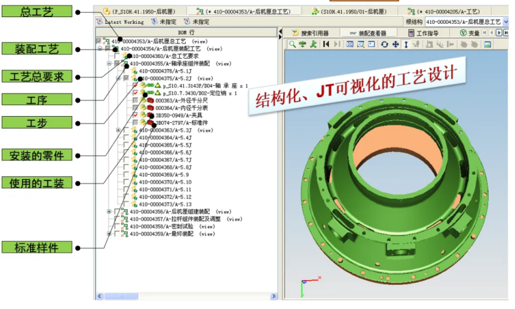
Task: Jump to first step with skip-back icon
Action: [x=326, y=44]
